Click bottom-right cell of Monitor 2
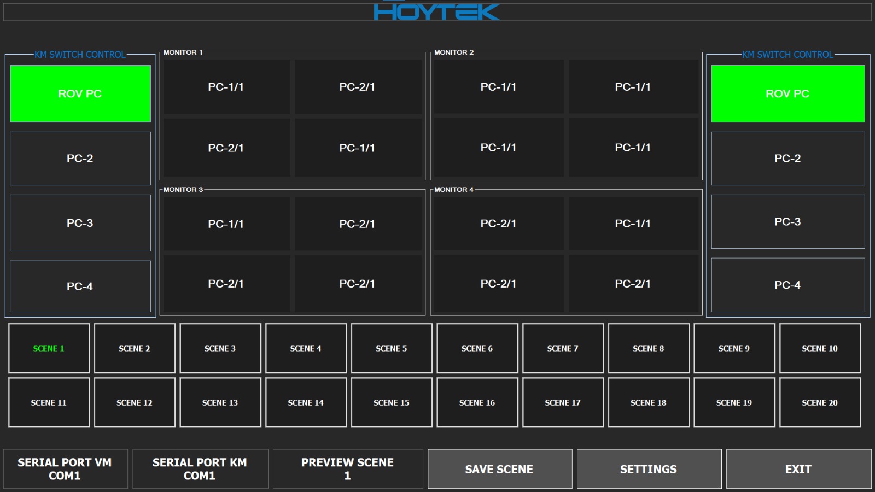875x492 pixels. pyautogui.click(x=633, y=148)
